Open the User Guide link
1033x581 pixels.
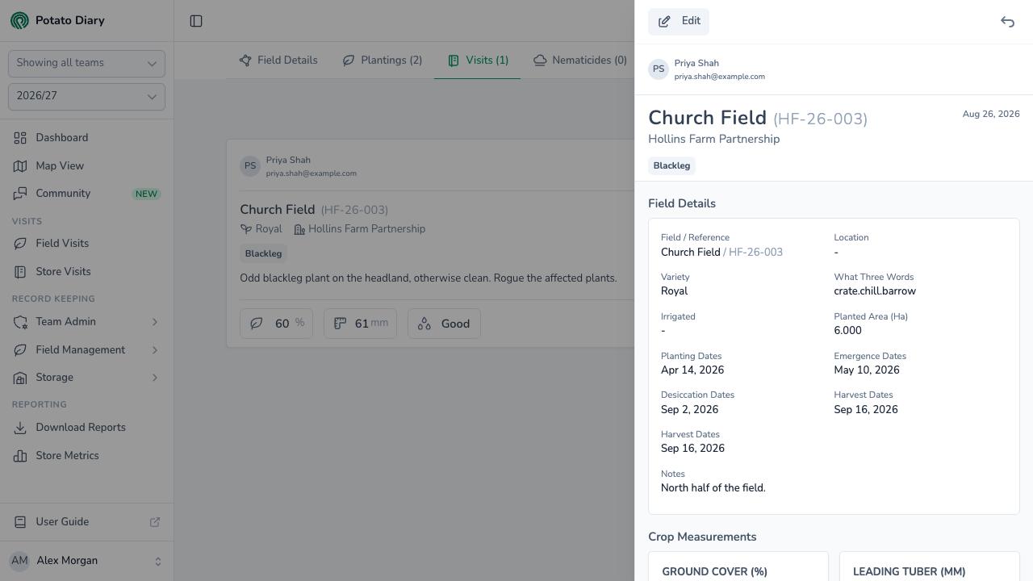click(x=86, y=522)
